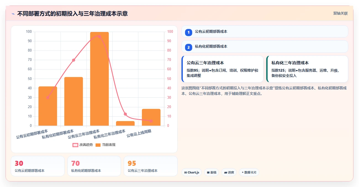Click the line point at value 70
The image size is (359, 187).
pyautogui.click(x=73, y=60)
